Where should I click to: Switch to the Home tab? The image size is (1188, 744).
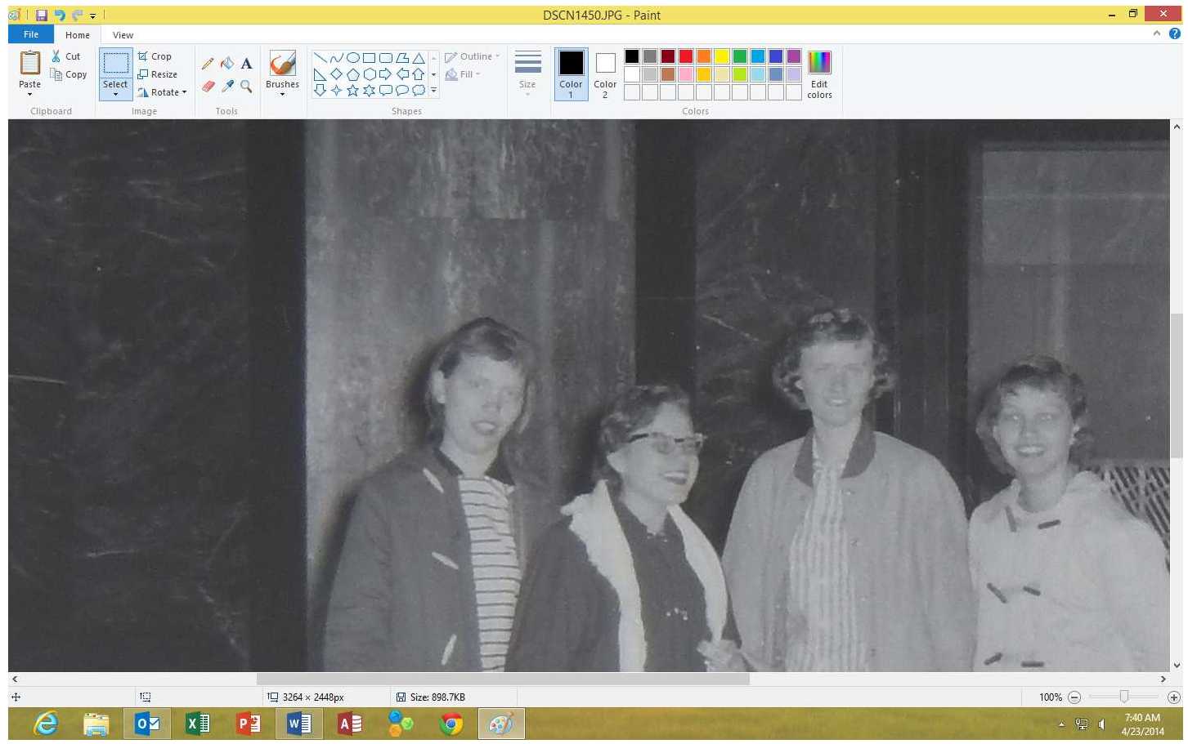pyautogui.click(x=78, y=35)
